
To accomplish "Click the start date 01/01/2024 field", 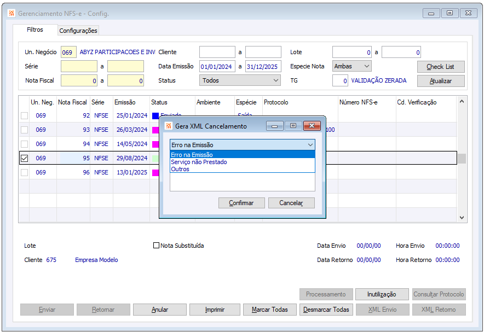I will 217,66.
